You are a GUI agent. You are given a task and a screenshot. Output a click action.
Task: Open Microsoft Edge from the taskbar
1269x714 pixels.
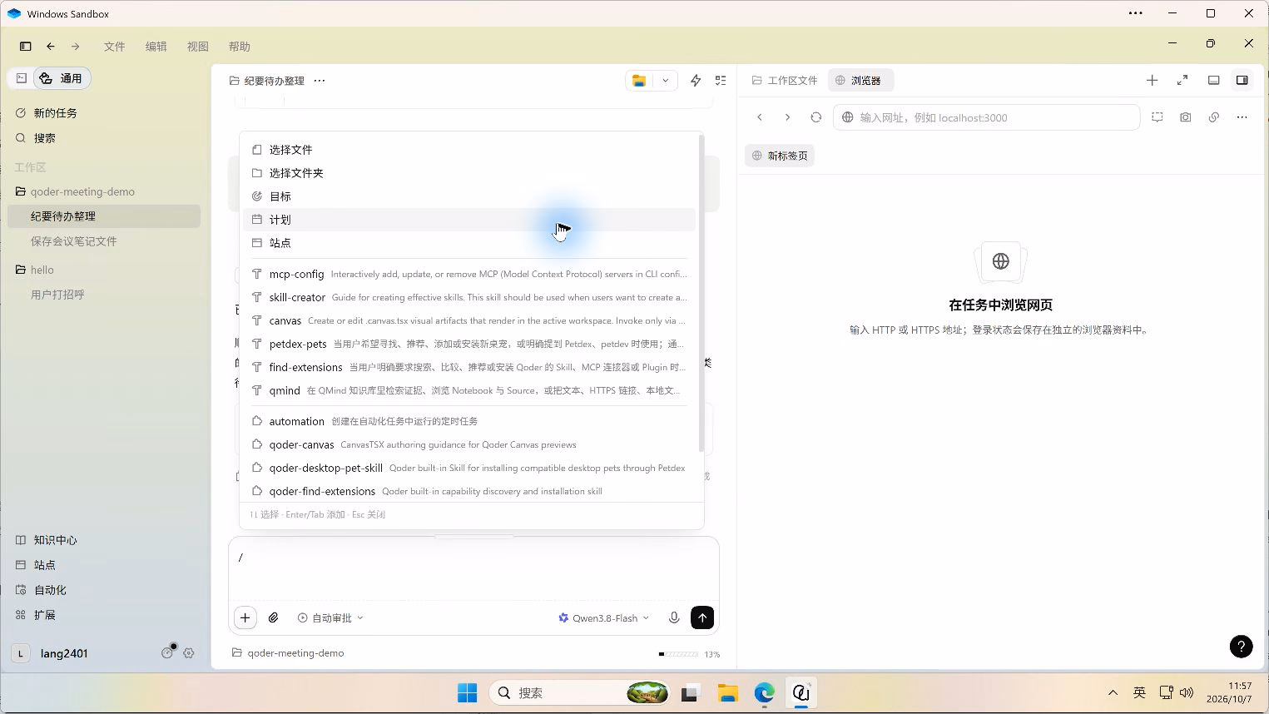click(764, 692)
